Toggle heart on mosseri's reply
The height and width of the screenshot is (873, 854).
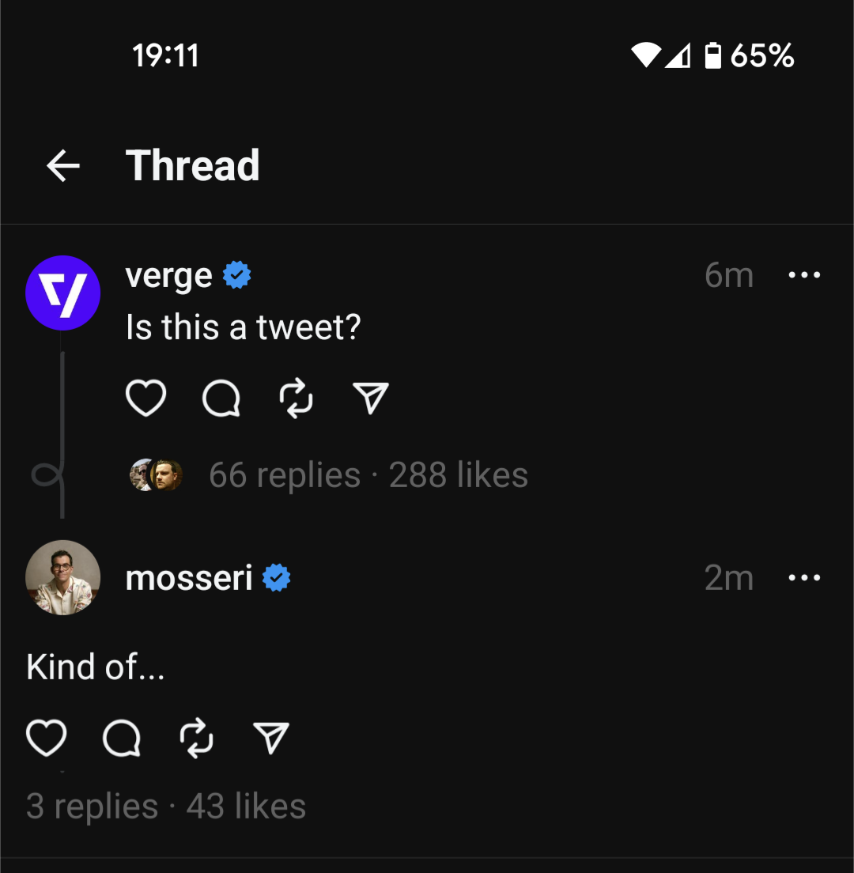pos(47,739)
